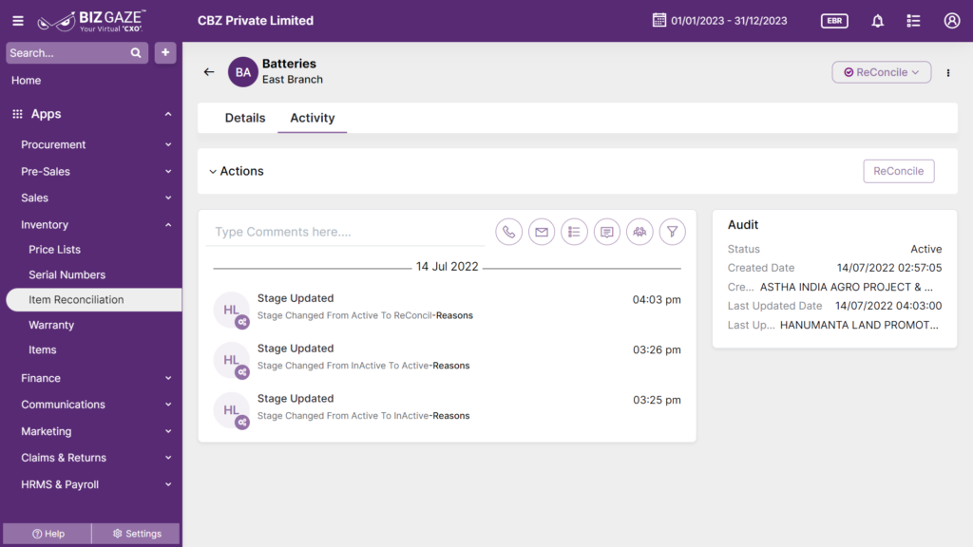973x547 pixels.
Task: Click Reasons link of 03:25 pm entry
Action: click(x=451, y=416)
